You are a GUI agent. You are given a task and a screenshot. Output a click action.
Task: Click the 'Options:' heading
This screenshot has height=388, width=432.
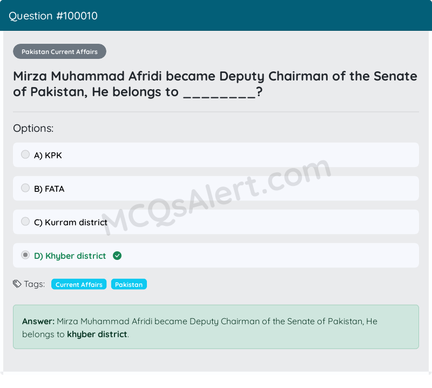[x=33, y=129]
